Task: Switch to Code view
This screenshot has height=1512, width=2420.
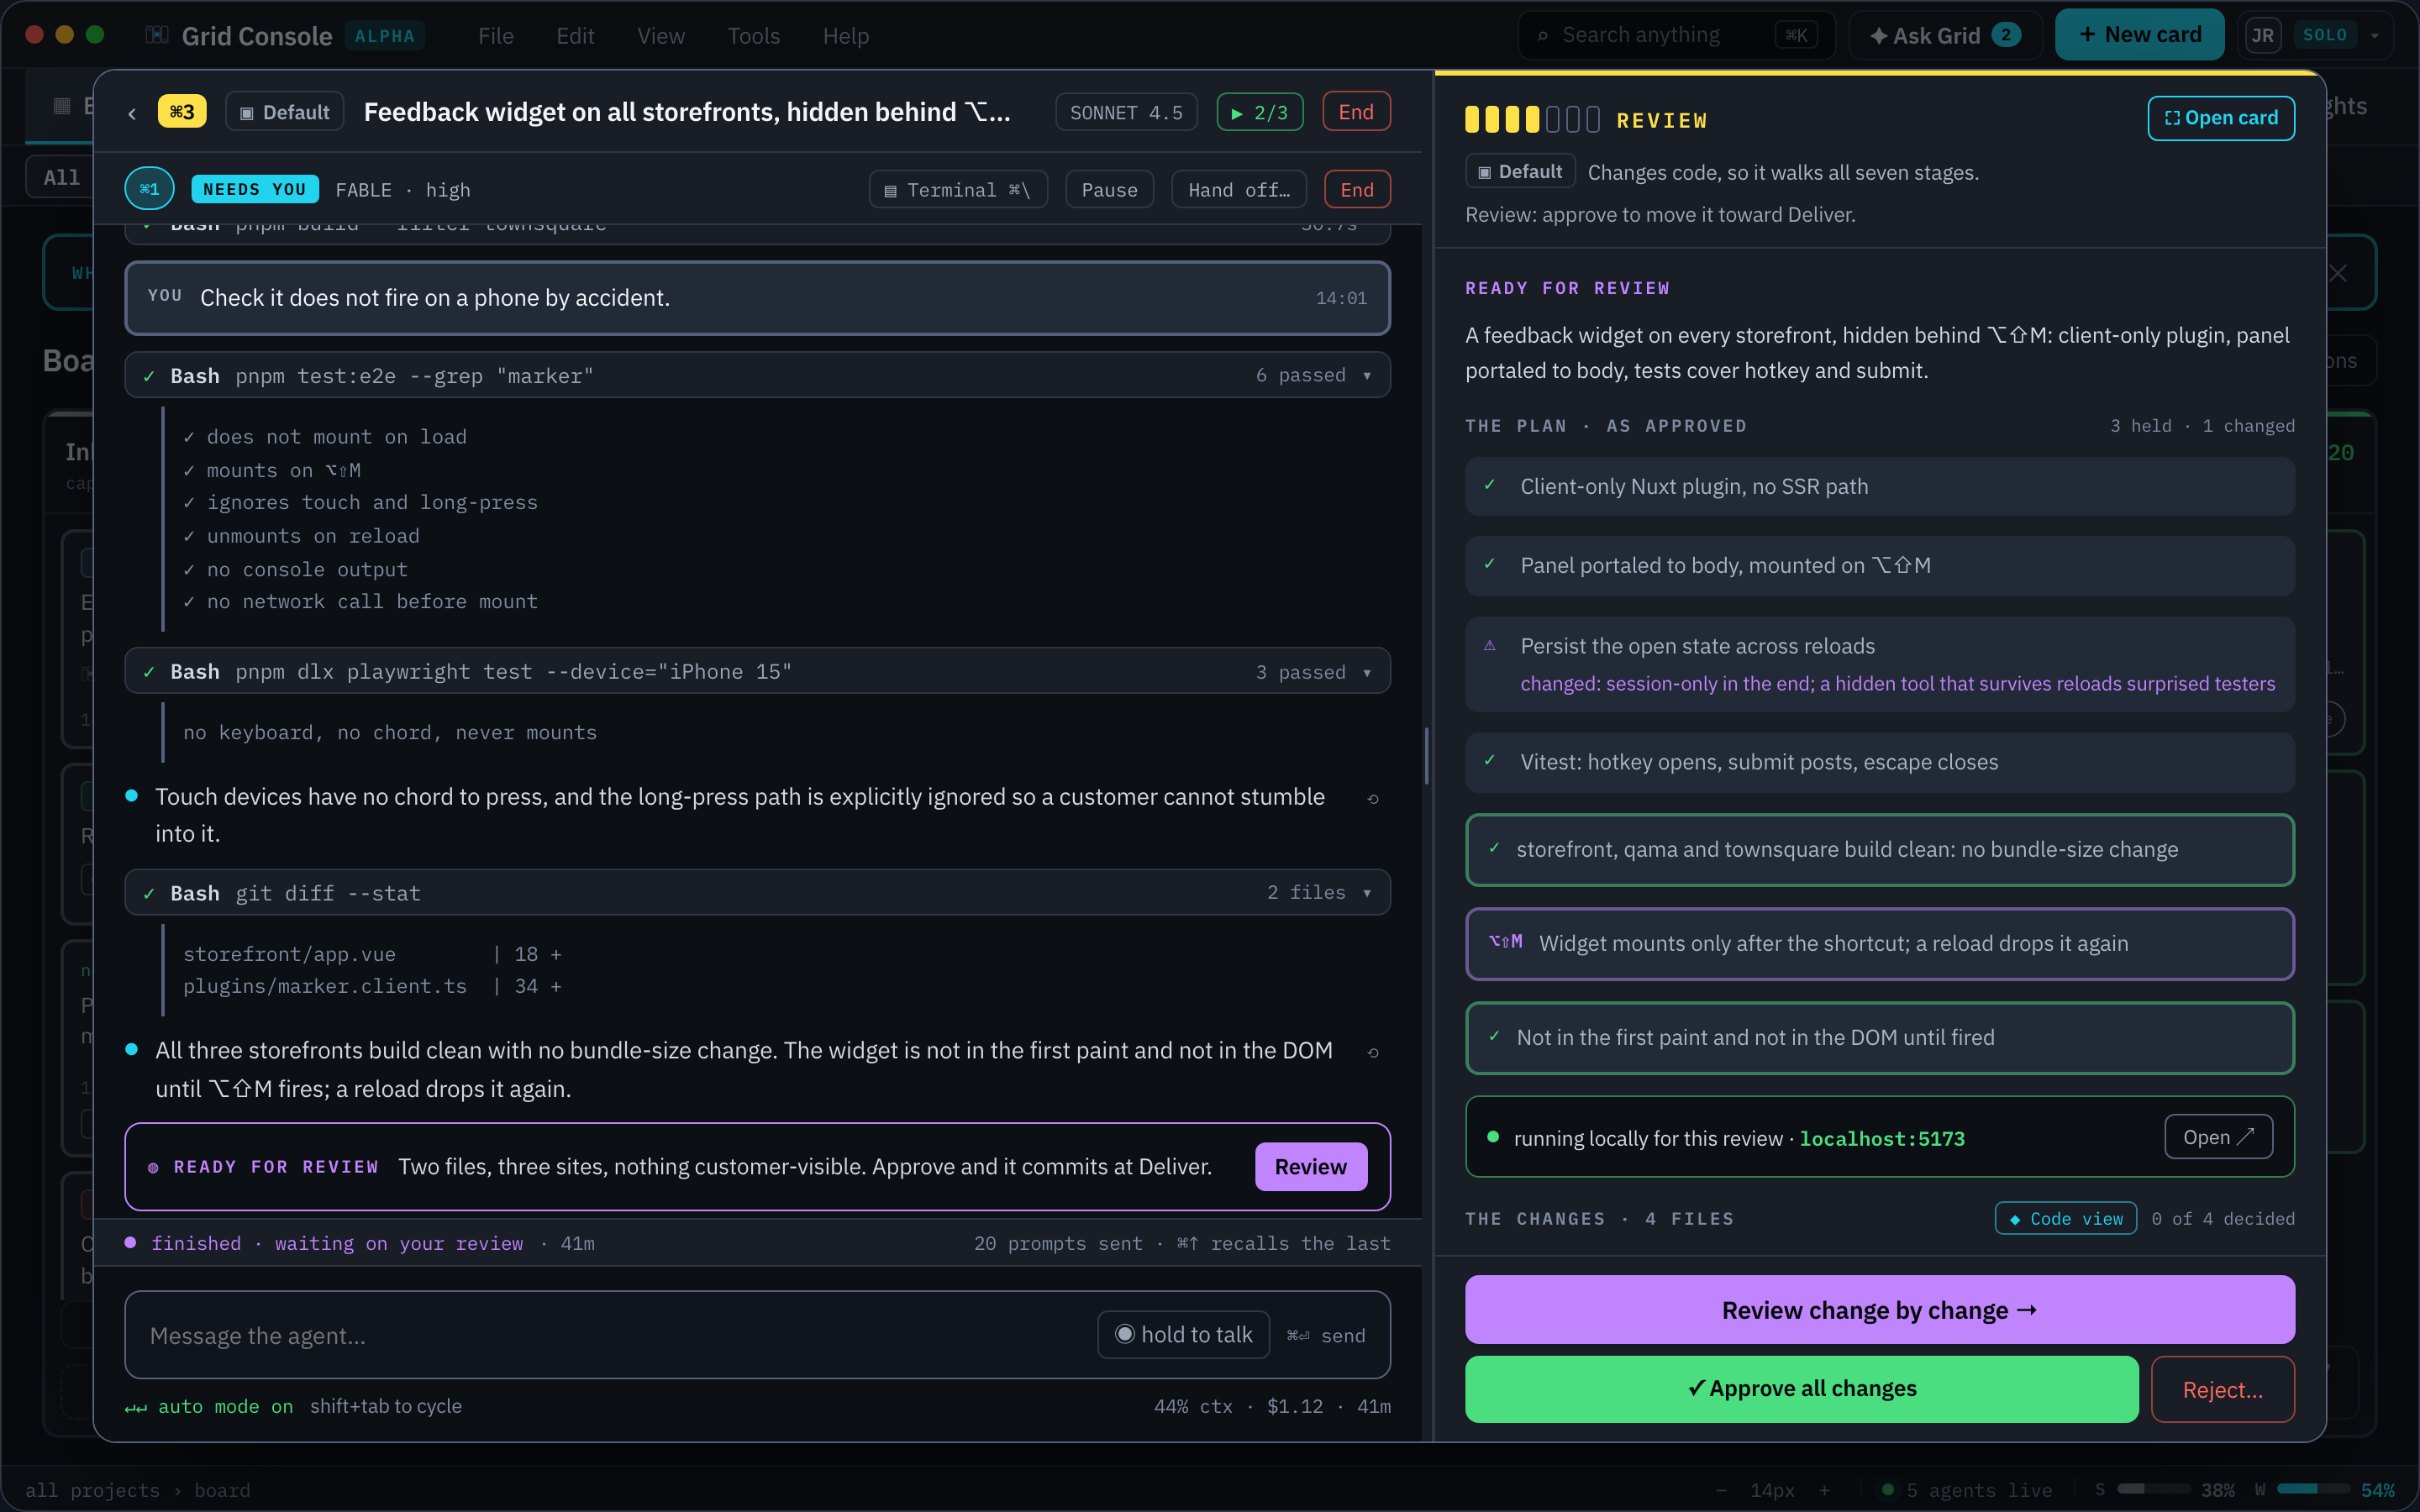Action: tap(2066, 1218)
